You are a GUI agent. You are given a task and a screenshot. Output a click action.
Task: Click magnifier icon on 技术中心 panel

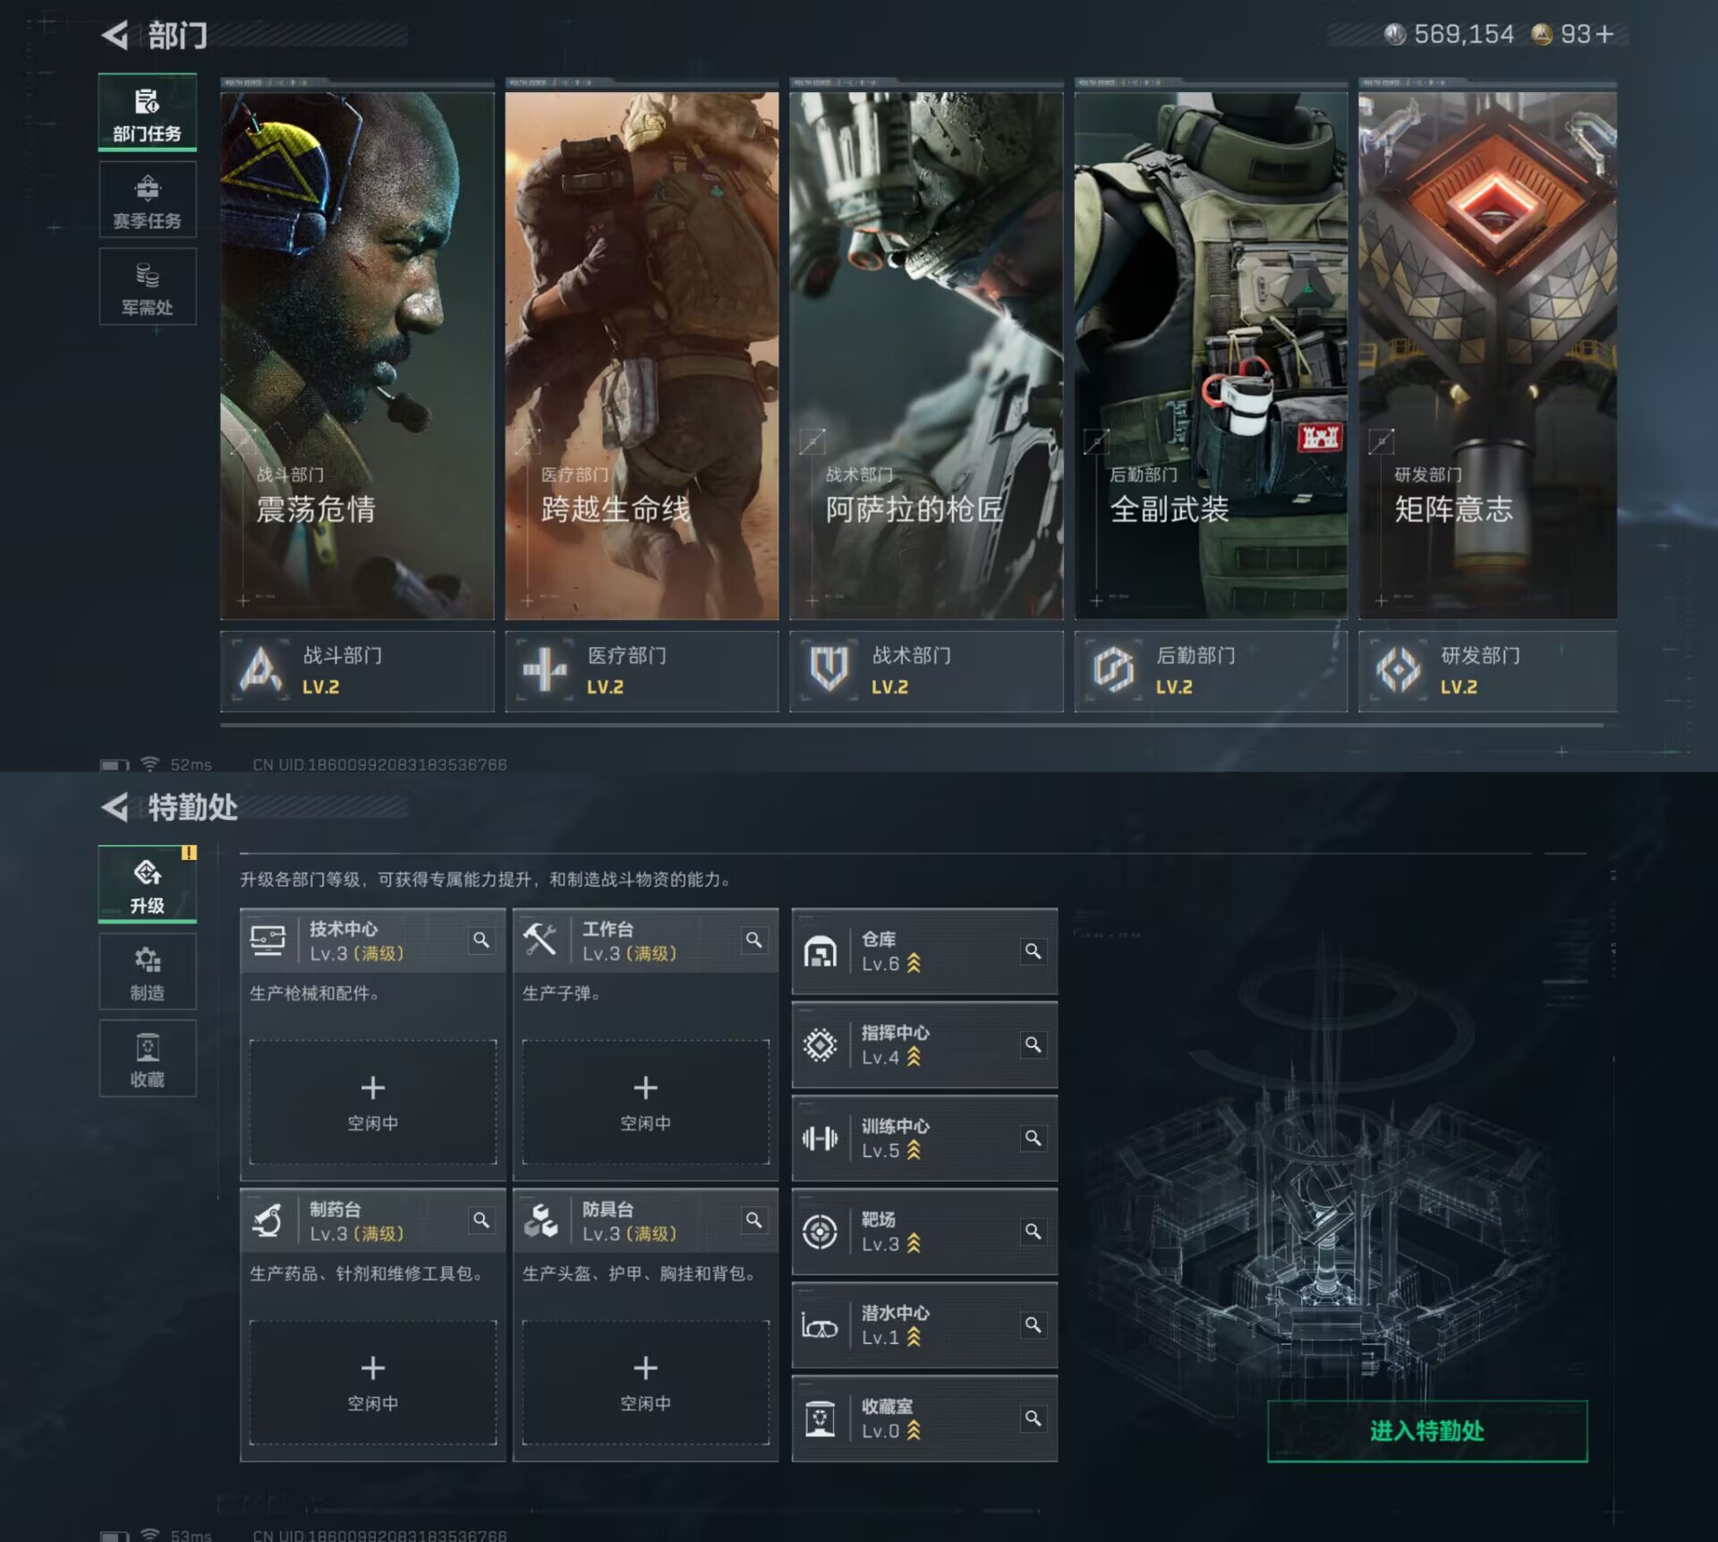coord(481,940)
